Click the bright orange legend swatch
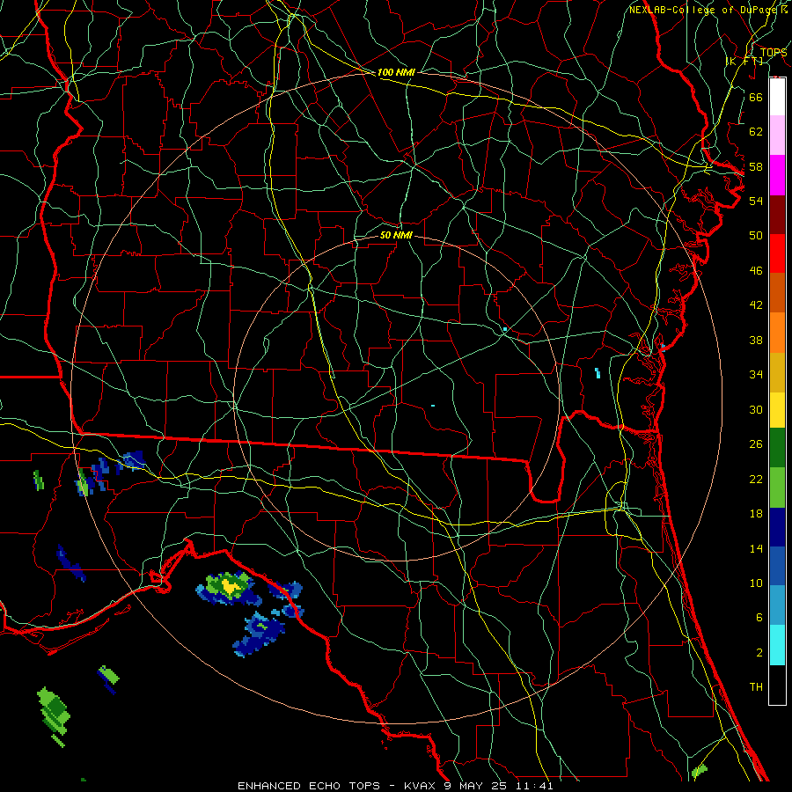The image size is (792, 792). [777, 333]
